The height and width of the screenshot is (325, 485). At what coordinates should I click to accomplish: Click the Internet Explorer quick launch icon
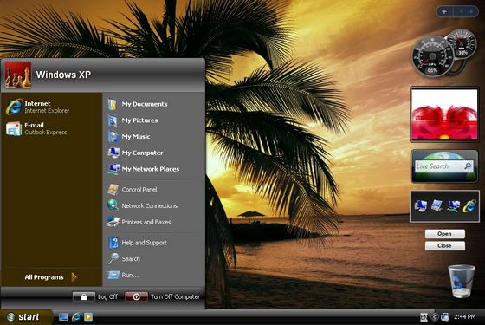(76, 316)
